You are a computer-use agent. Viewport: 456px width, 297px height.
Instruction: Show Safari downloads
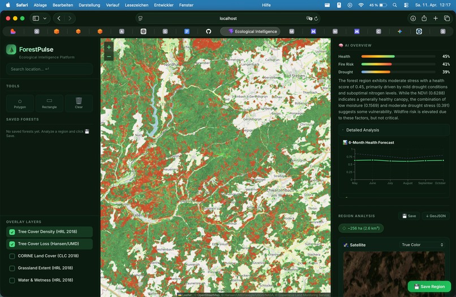point(413,18)
